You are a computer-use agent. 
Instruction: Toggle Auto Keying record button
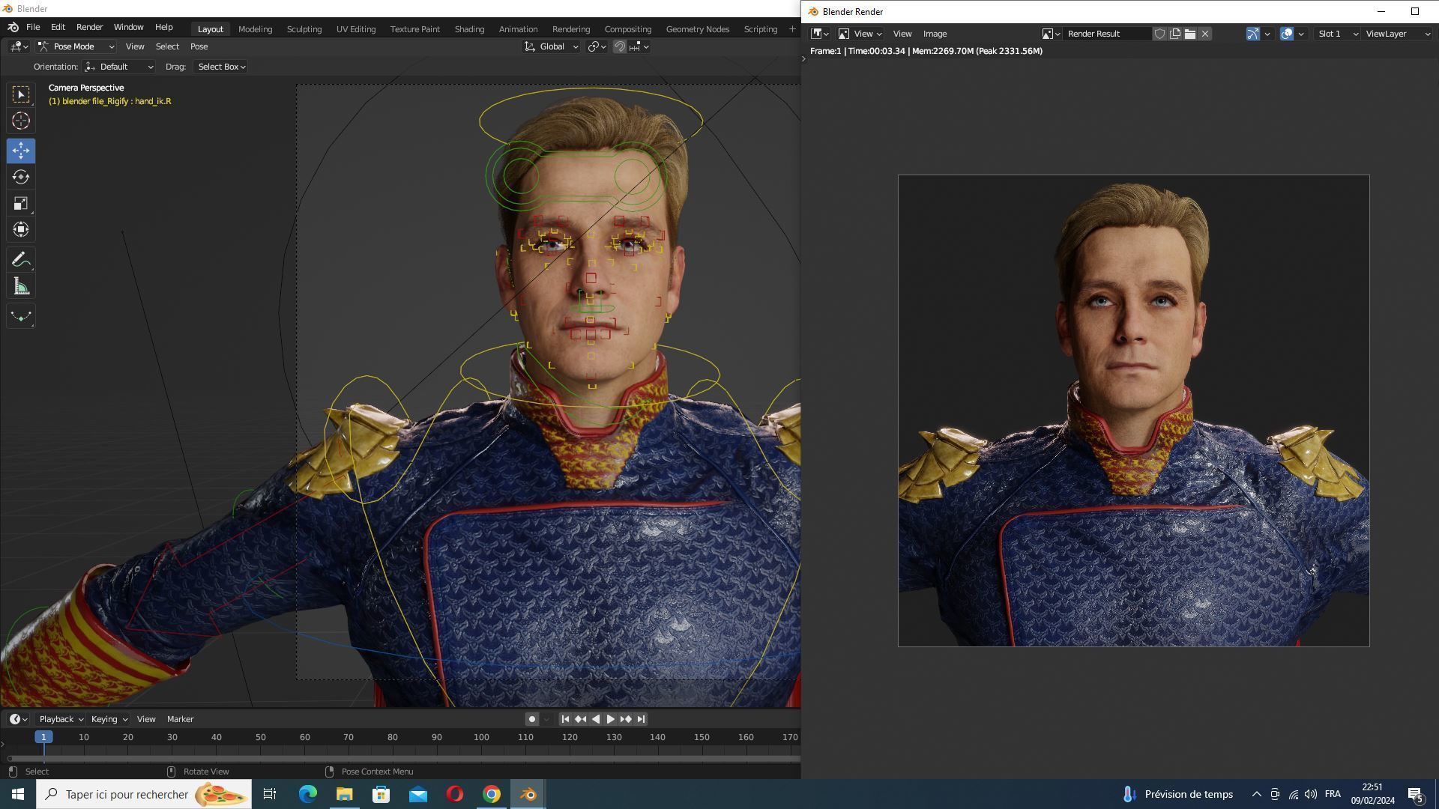pyautogui.click(x=531, y=719)
